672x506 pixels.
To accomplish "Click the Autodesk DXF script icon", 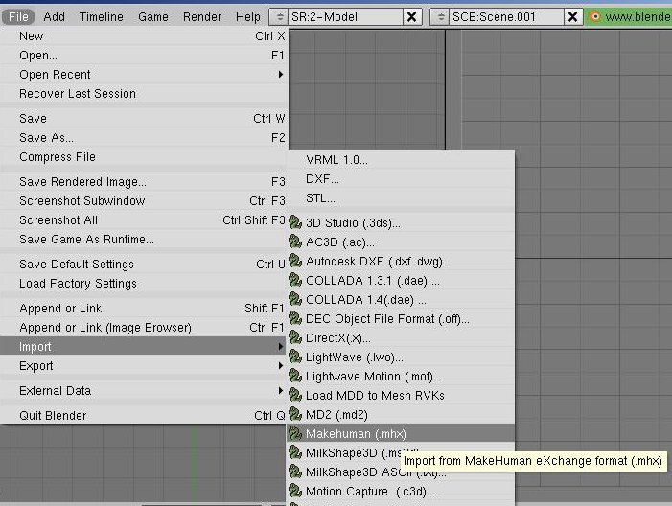I will coord(295,261).
